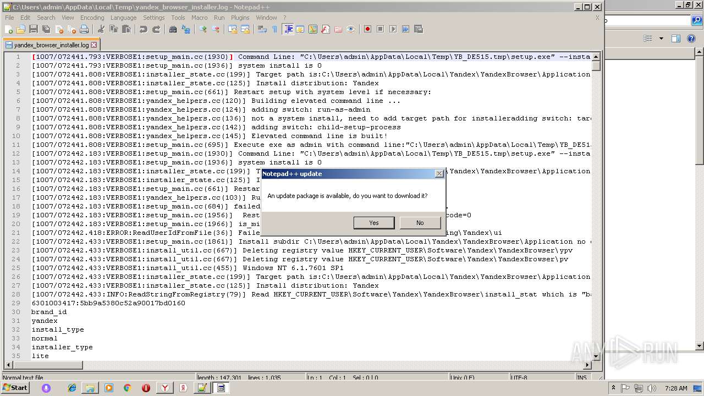The width and height of the screenshot is (704, 396).
Task: Click the search field in the background window
Action: [x=648, y=21]
